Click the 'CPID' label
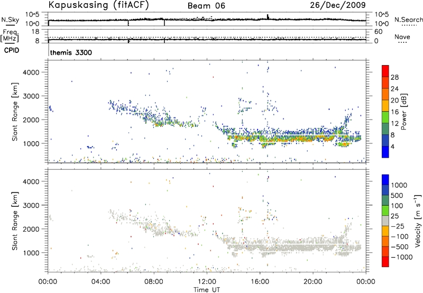Image resolution: width=423 pixels, height=293 pixels. 12,50
